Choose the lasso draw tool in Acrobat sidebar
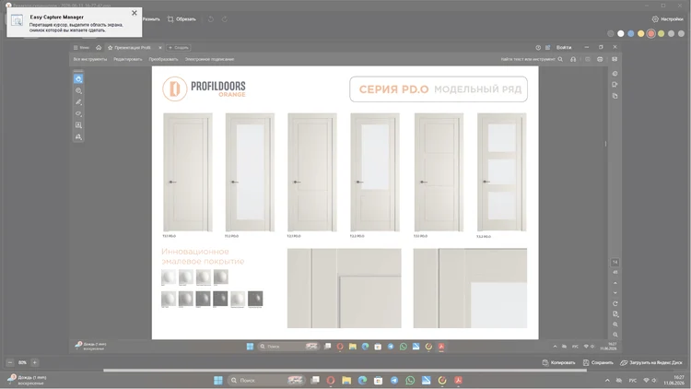The height and width of the screenshot is (389, 691). pyautogui.click(x=78, y=113)
